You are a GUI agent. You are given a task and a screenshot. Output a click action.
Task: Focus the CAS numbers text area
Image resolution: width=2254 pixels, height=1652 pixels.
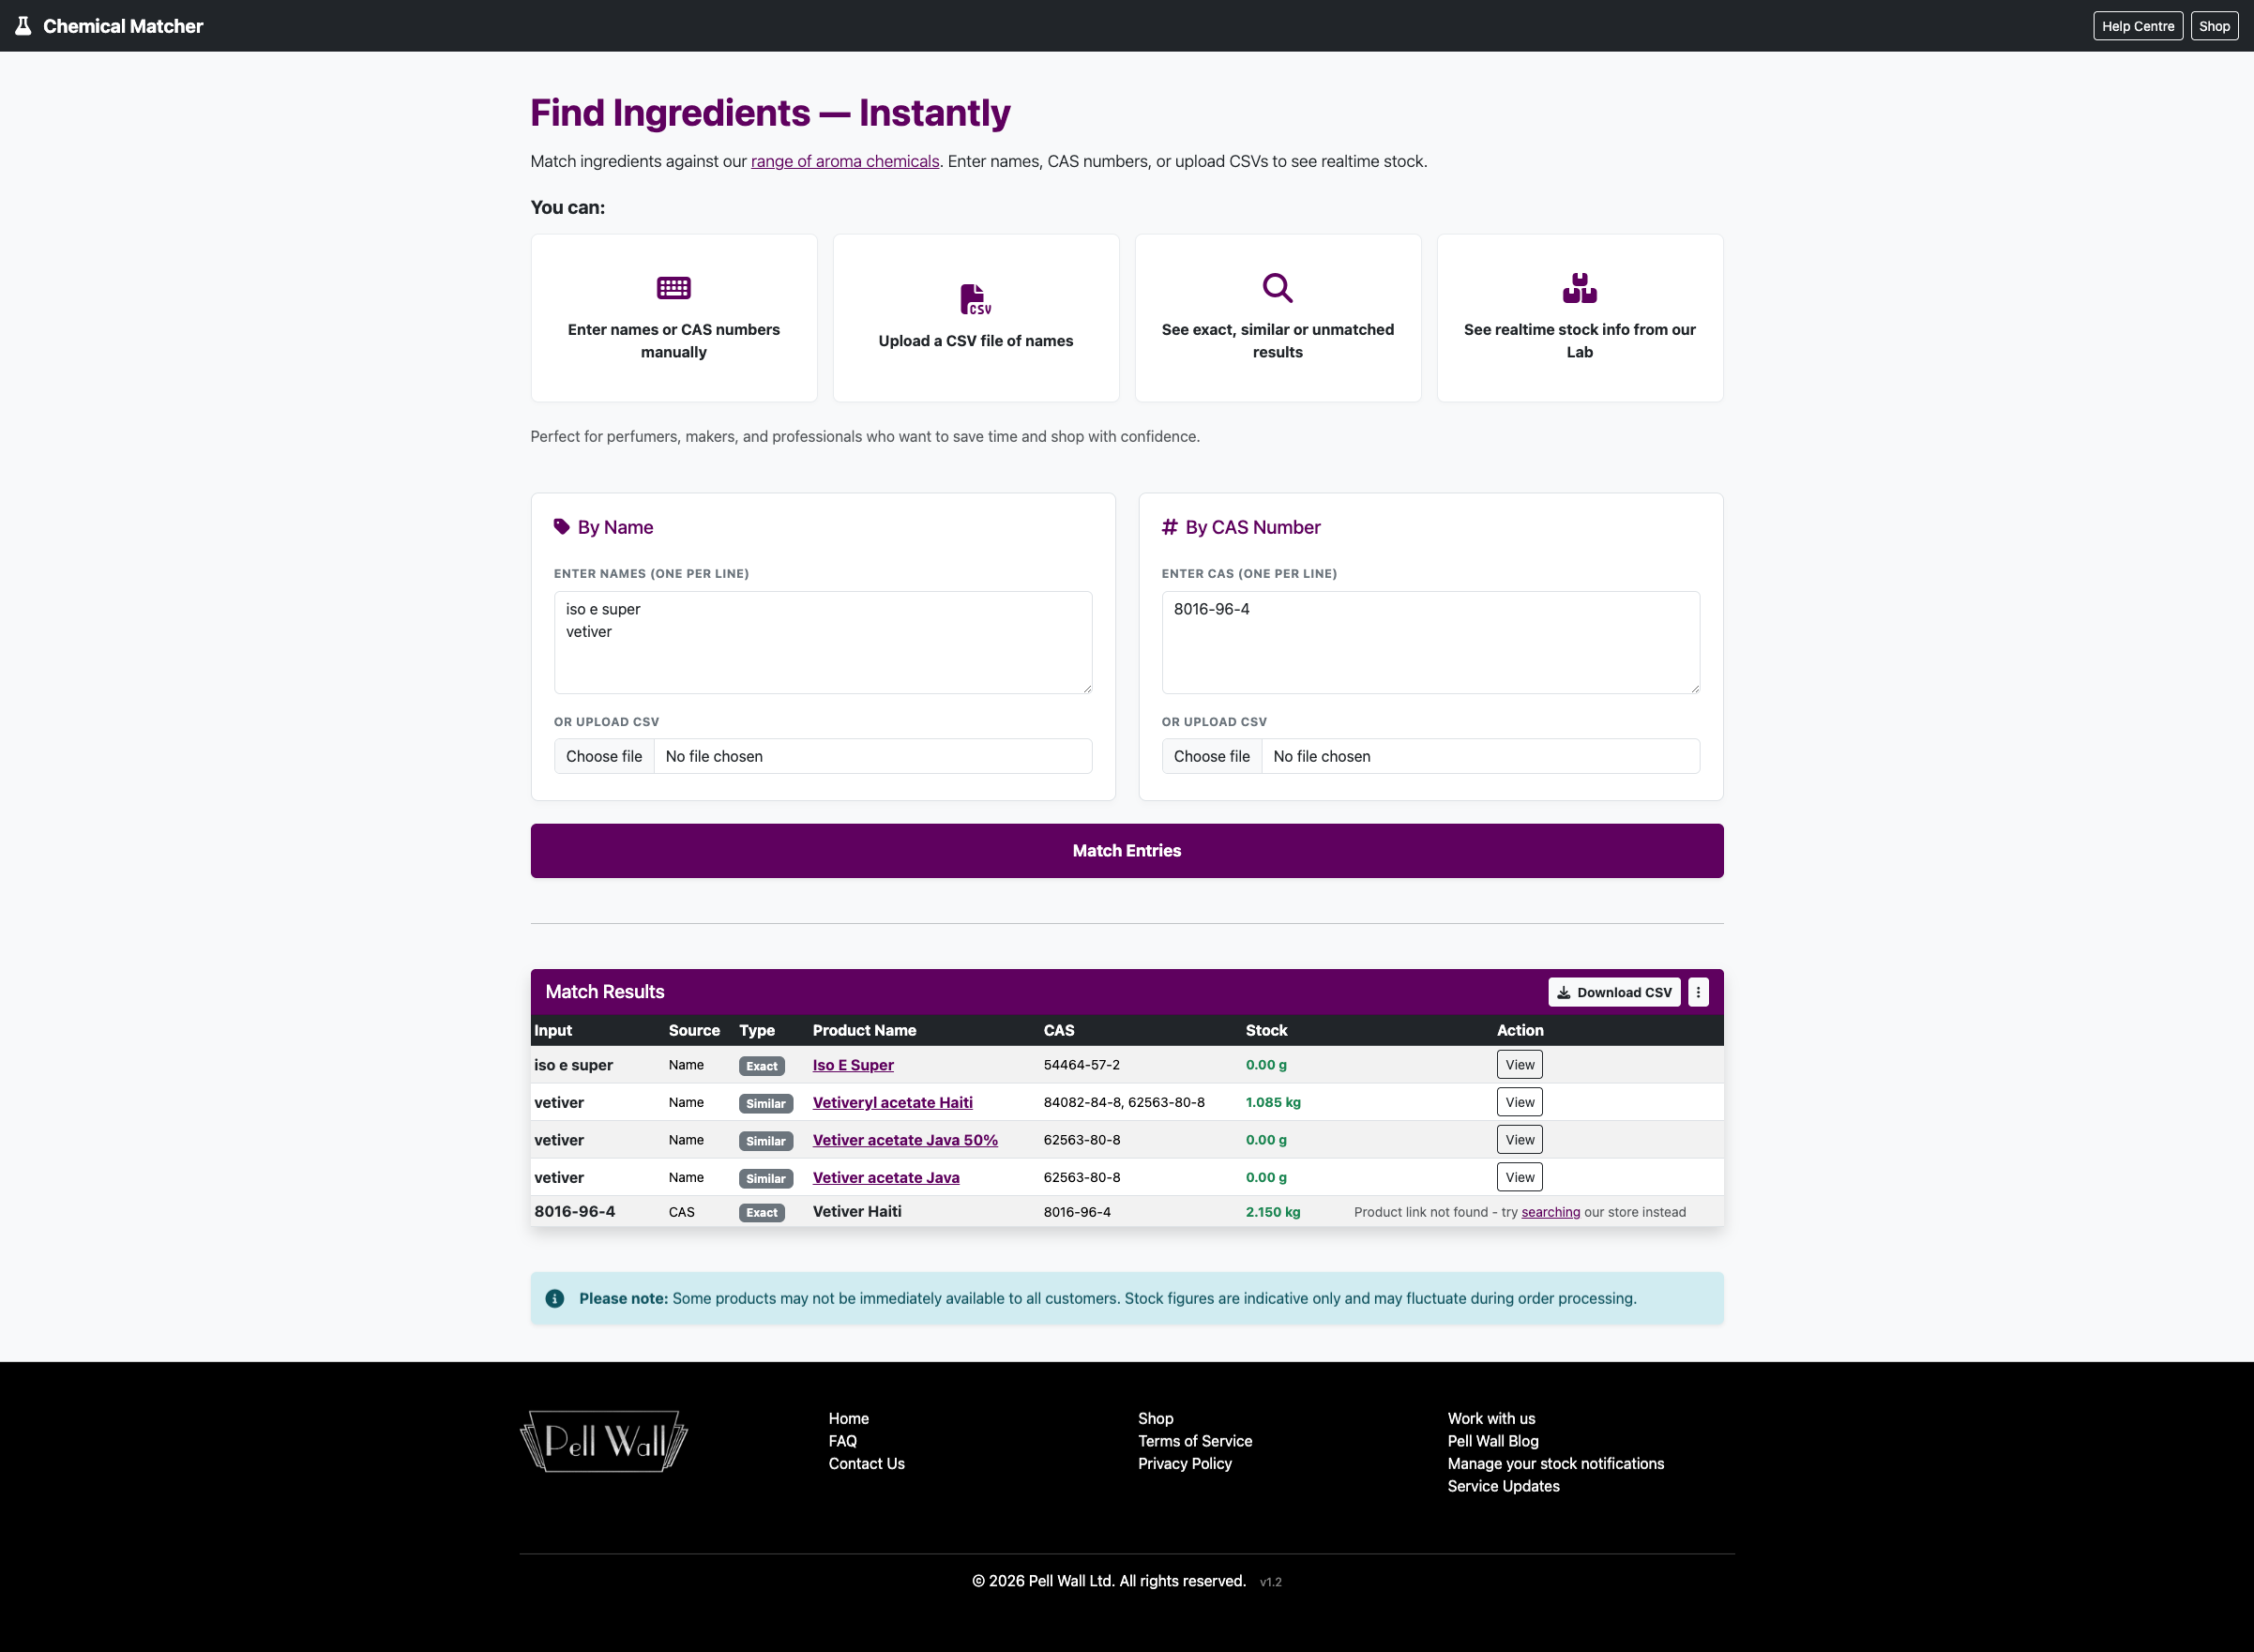tap(1430, 642)
